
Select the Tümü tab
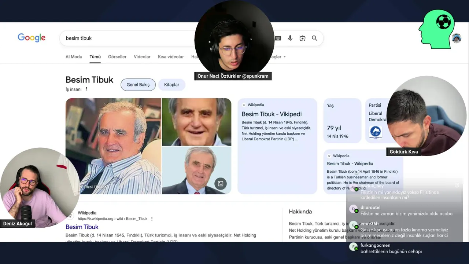[95, 57]
